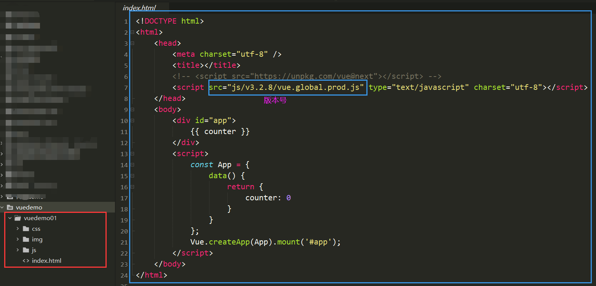596x286 pixels.
Task: Click the "const App = {" line
Action: pyautogui.click(x=220, y=165)
